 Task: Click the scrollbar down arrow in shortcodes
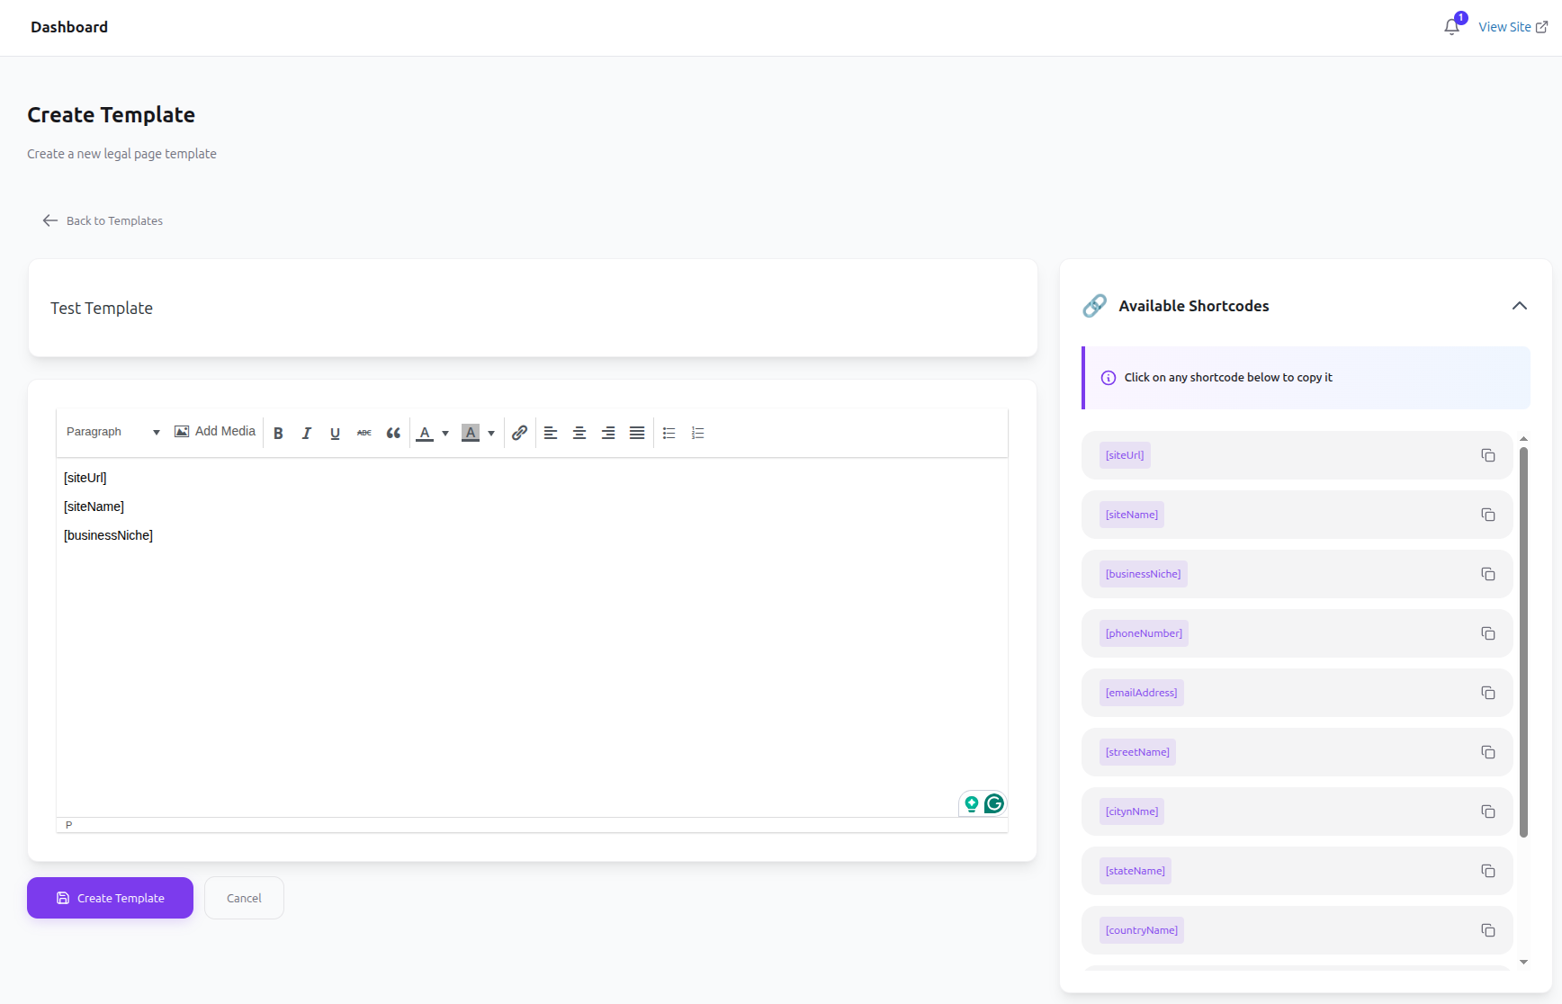click(1523, 962)
